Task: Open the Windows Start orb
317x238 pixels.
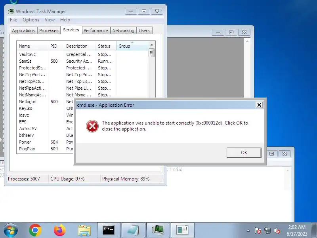Action: click(11, 230)
